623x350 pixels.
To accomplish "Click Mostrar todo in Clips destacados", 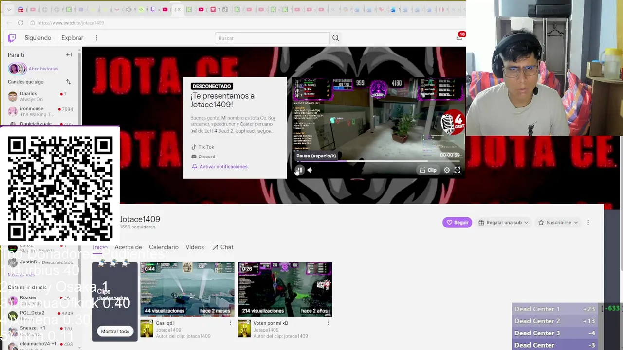I will pos(115,331).
